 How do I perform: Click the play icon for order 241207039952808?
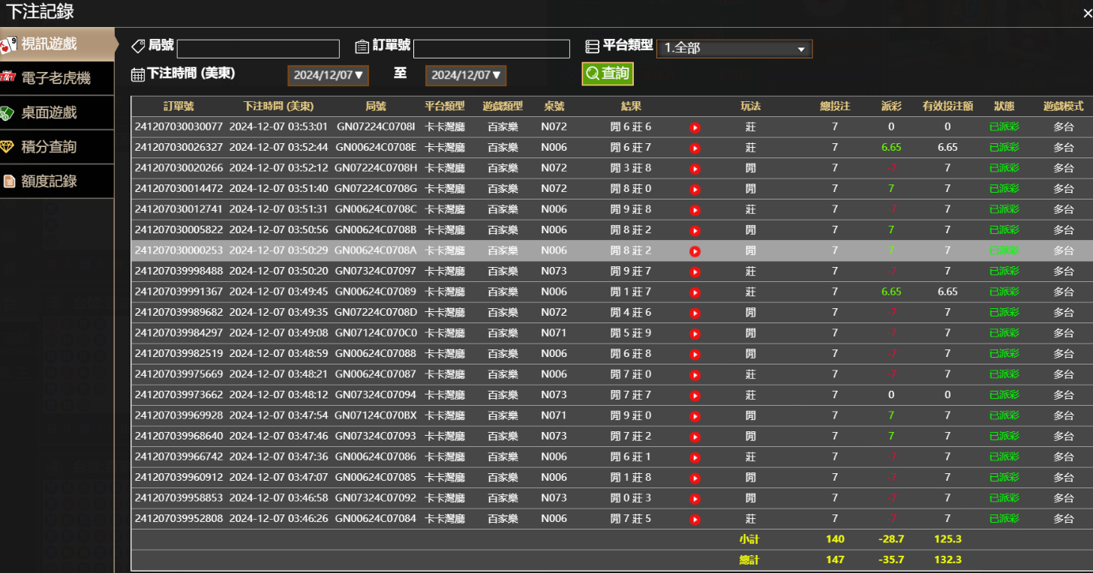(695, 519)
